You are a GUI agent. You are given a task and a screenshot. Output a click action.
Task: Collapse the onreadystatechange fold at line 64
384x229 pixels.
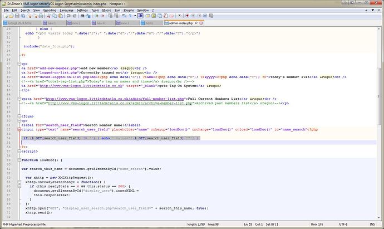[19, 182]
